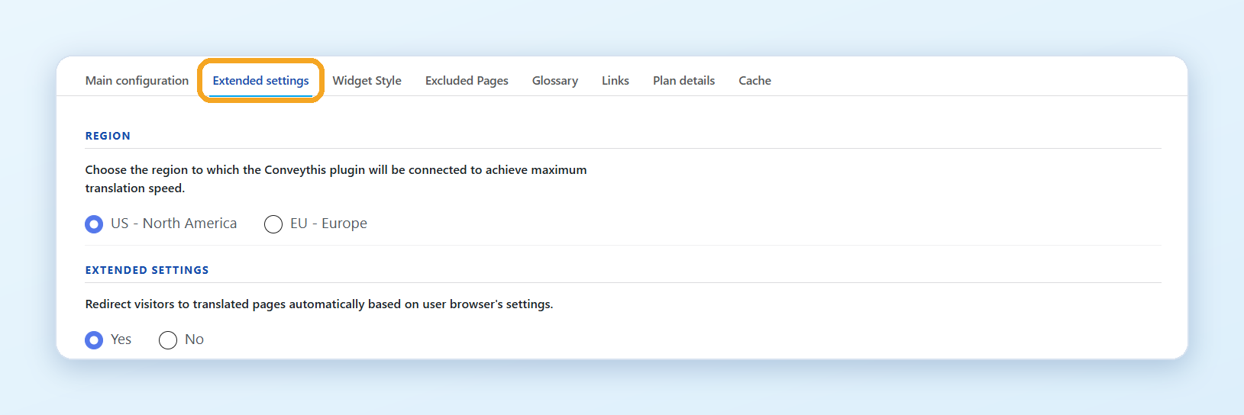Go to the Excluded Pages tab
The height and width of the screenshot is (415, 1244).
467,80
